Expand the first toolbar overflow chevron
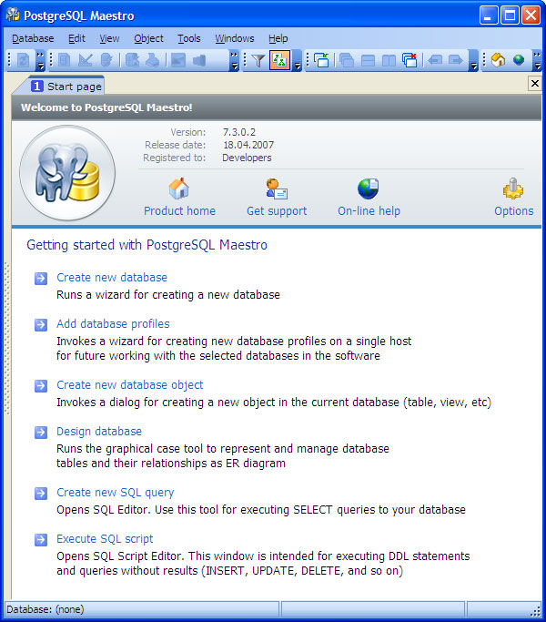Image resolution: width=546 pixels, height=622 pixels. (40, 60)
